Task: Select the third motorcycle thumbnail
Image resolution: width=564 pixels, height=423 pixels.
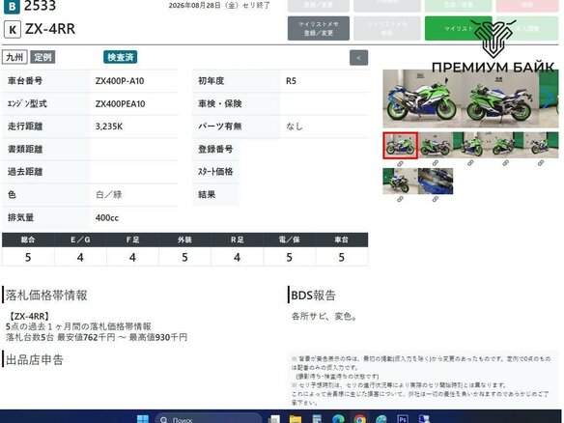Action: pos(470,145)
